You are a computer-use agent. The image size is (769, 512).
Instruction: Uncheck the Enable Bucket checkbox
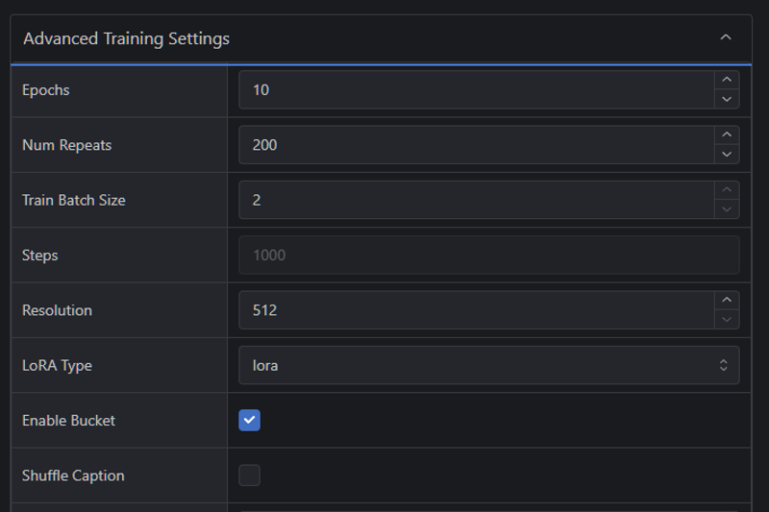(249, 421)
